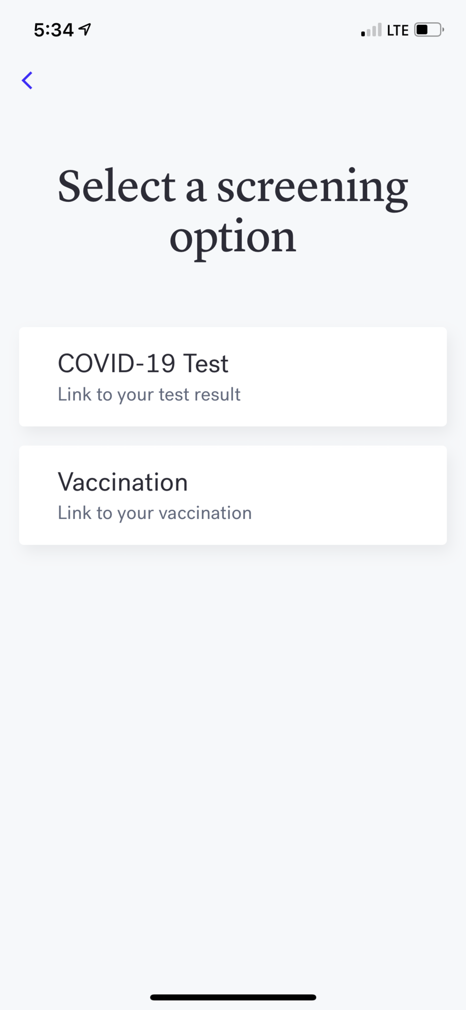Open 'Link to your vaccination'
Image resolution: width=466 pixels, height=1010 pixels.
[154, 513]
